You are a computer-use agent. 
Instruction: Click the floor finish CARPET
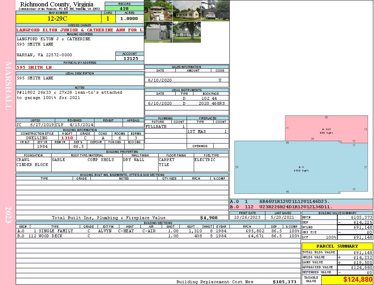(167, 160)
